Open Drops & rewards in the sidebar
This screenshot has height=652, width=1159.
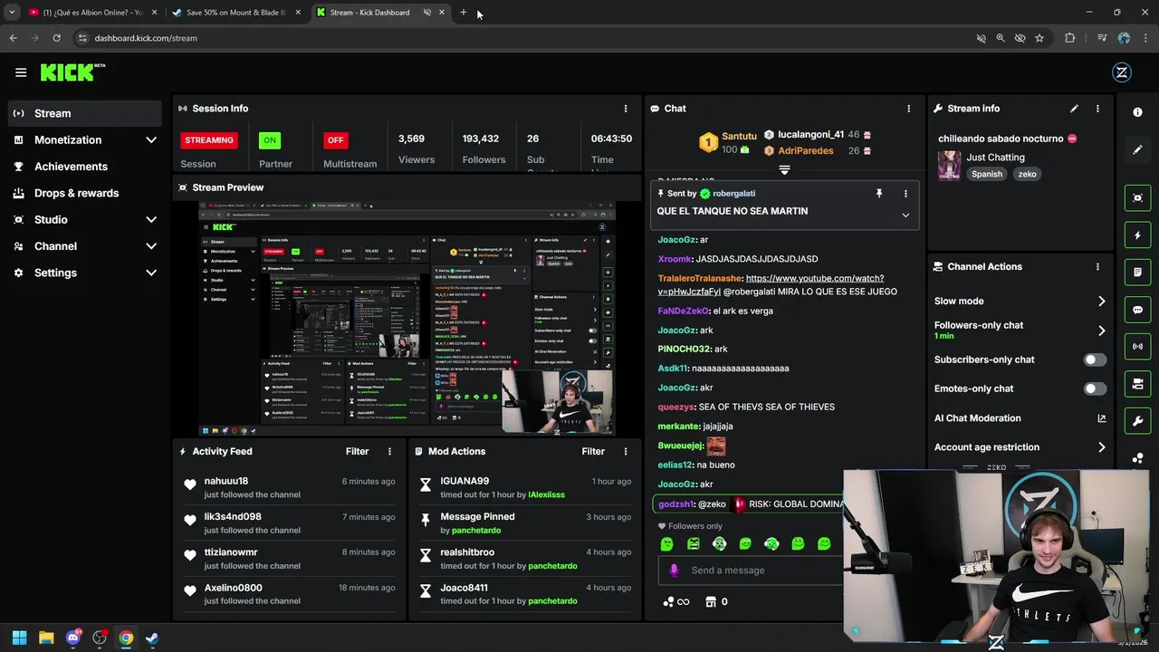85,193
